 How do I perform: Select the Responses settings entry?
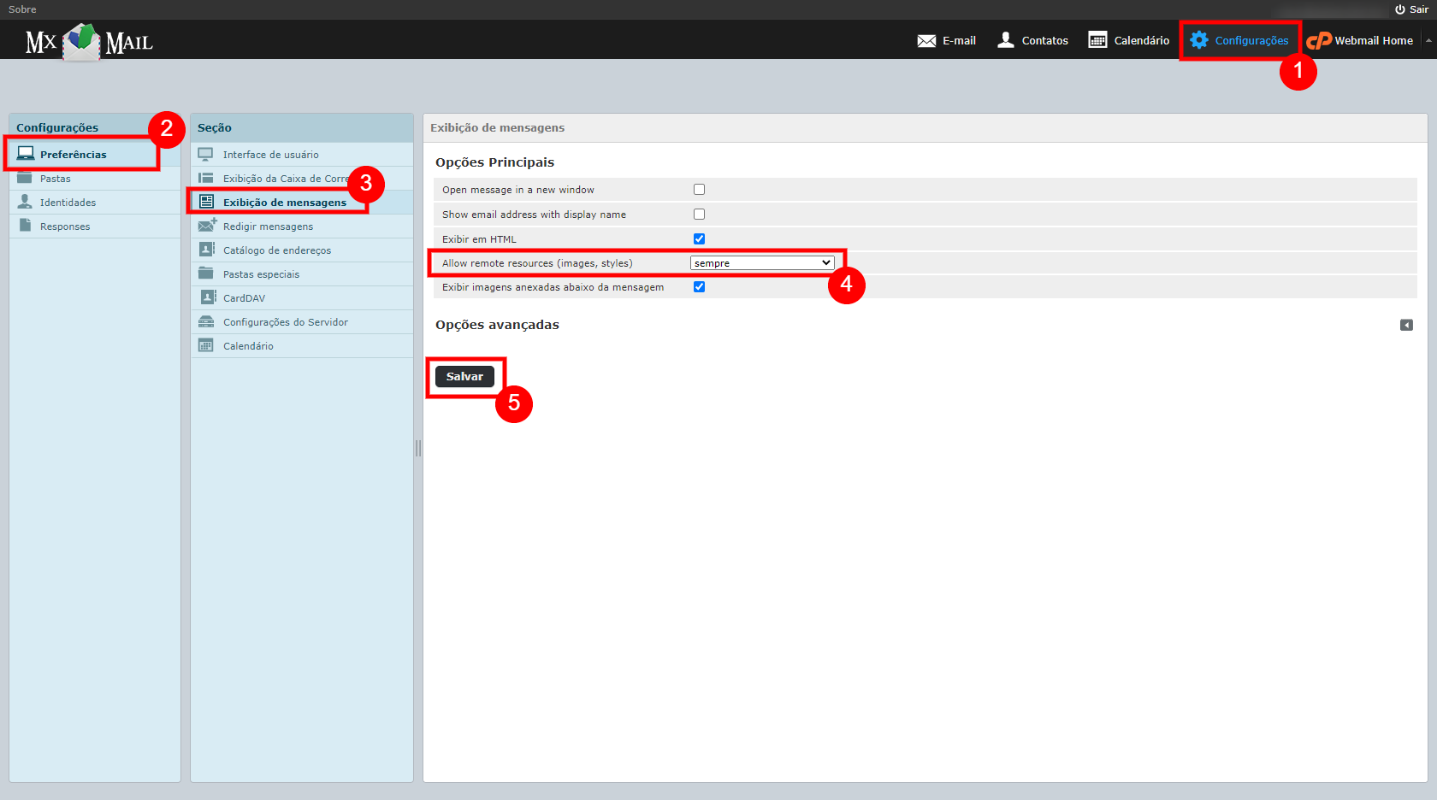tap(64, 226)
